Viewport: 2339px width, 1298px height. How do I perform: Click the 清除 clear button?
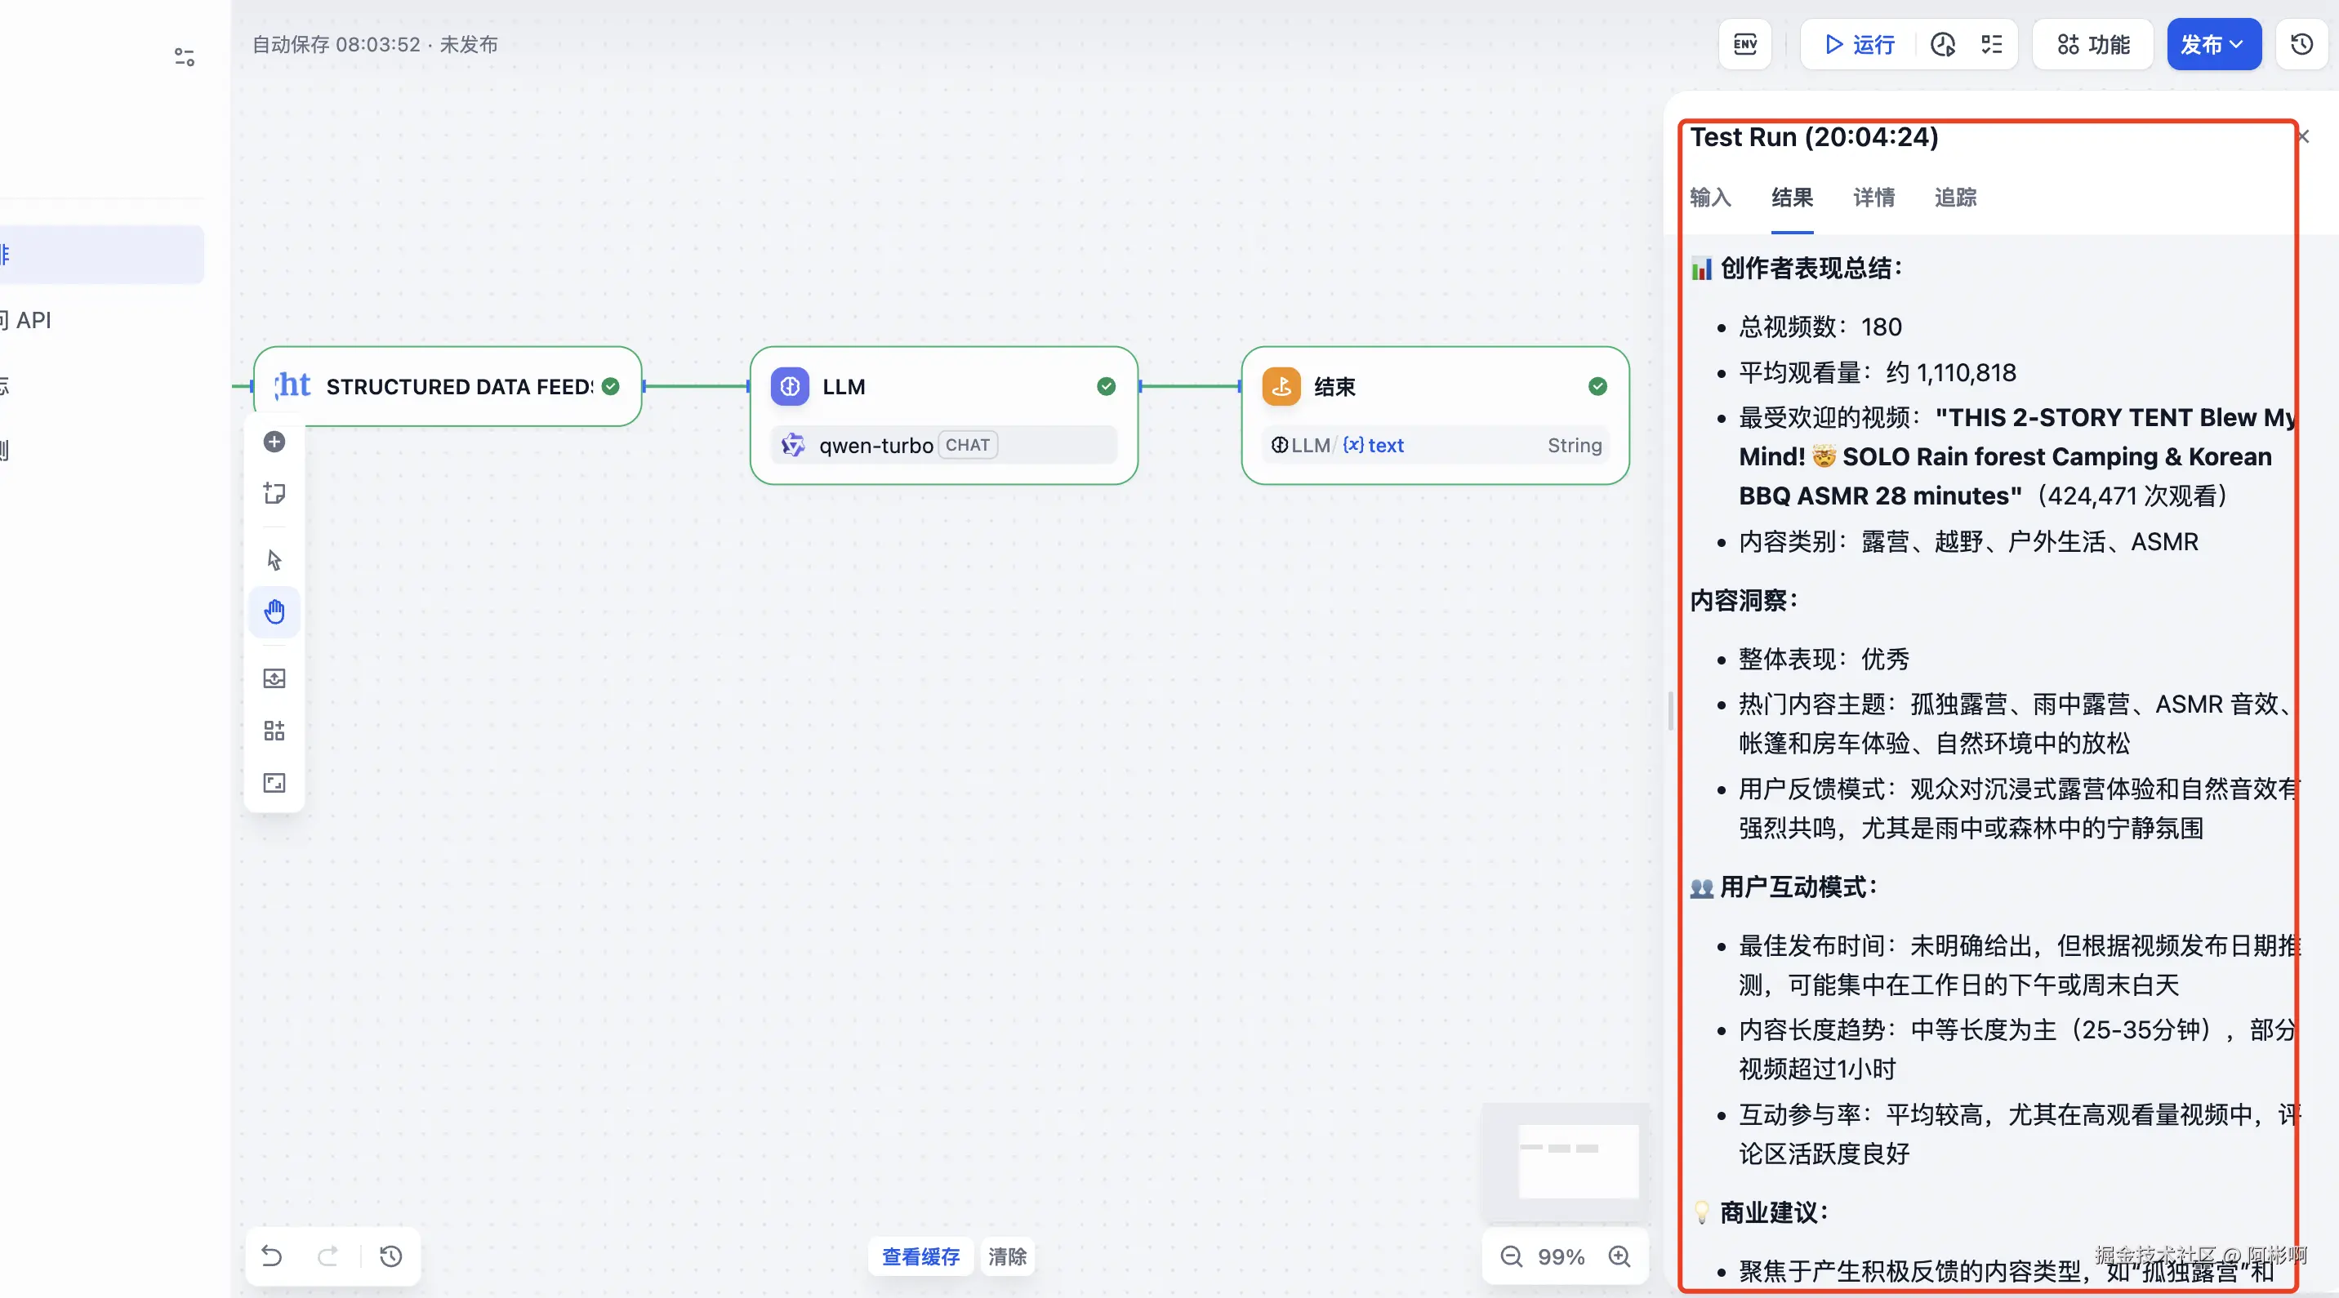(x=1007, y=1256)
